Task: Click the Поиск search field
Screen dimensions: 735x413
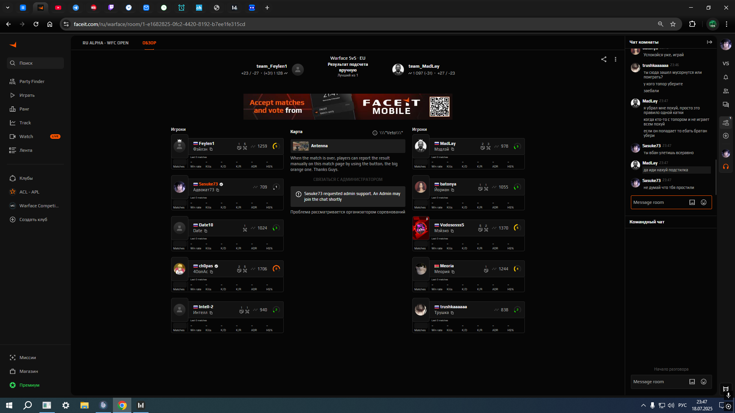Action: point(35,63)
